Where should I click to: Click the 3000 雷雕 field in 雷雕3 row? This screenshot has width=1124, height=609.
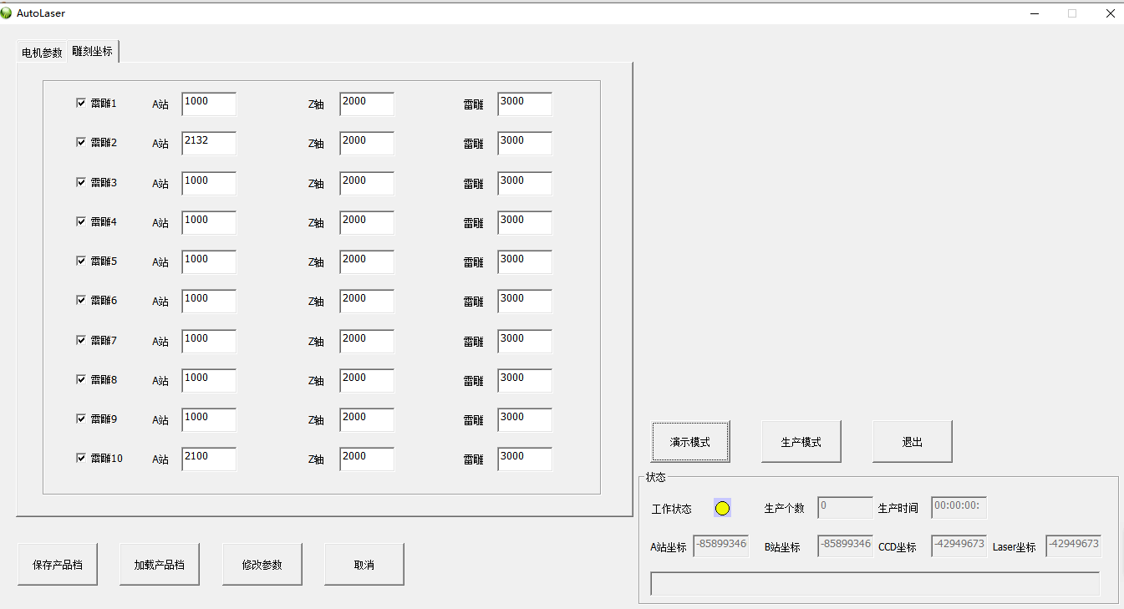point(525,184)
